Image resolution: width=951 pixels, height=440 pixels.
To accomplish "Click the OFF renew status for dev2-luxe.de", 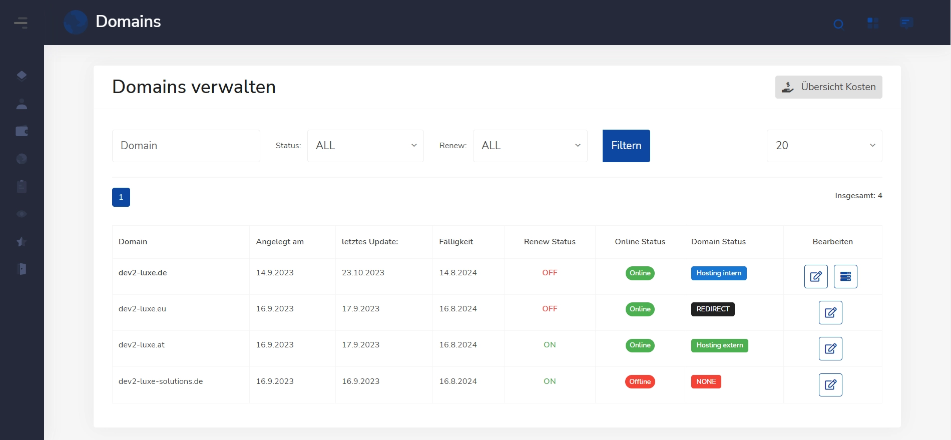I will click(x=550, y=273).
